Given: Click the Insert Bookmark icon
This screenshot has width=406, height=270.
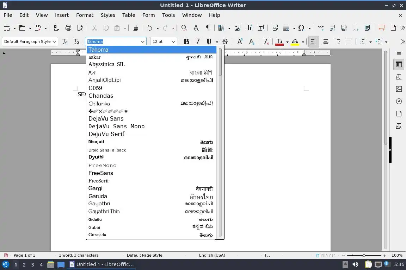Looking at the screenshot, I should 355,28.
